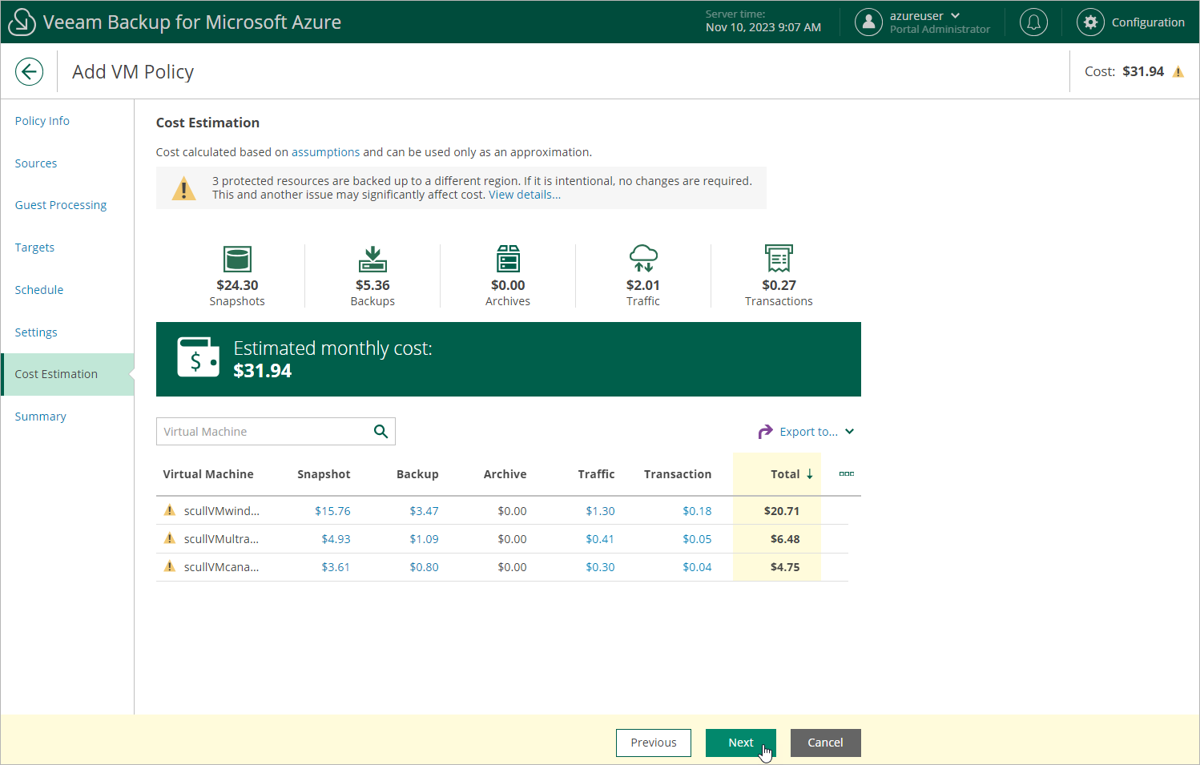Image resolution: width=1200 pixels, height=765 pixels.
Task: Expand the azureuser account dropdown
Action: (955, 16)
